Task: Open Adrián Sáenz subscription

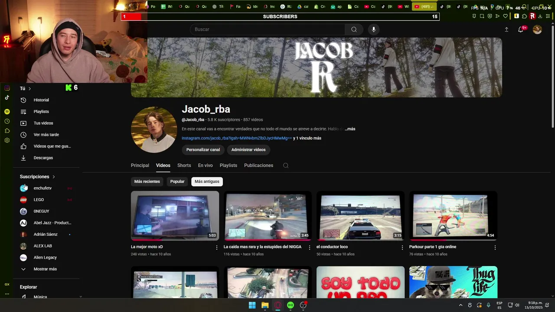Action: (x=46, y=234)
